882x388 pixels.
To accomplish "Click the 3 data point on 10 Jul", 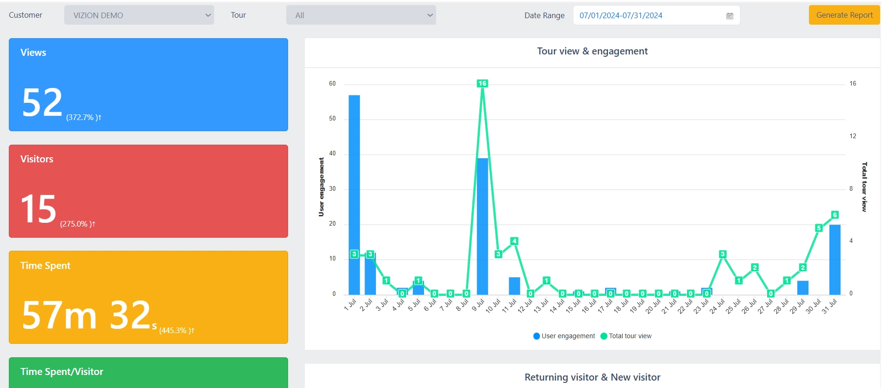I will (498, 254).
